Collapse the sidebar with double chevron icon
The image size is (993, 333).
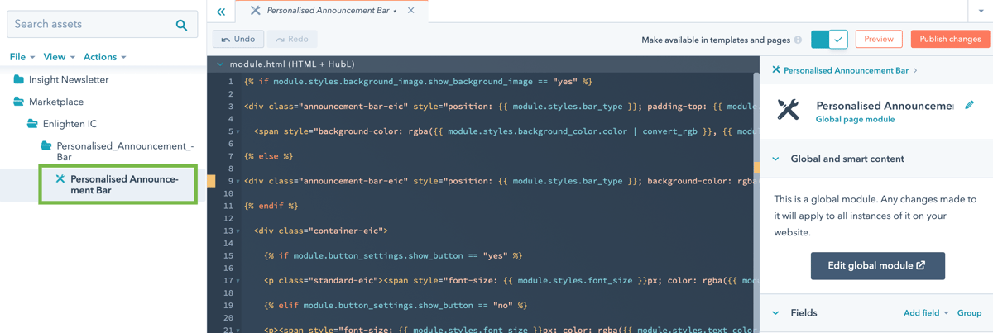point(221,12)
